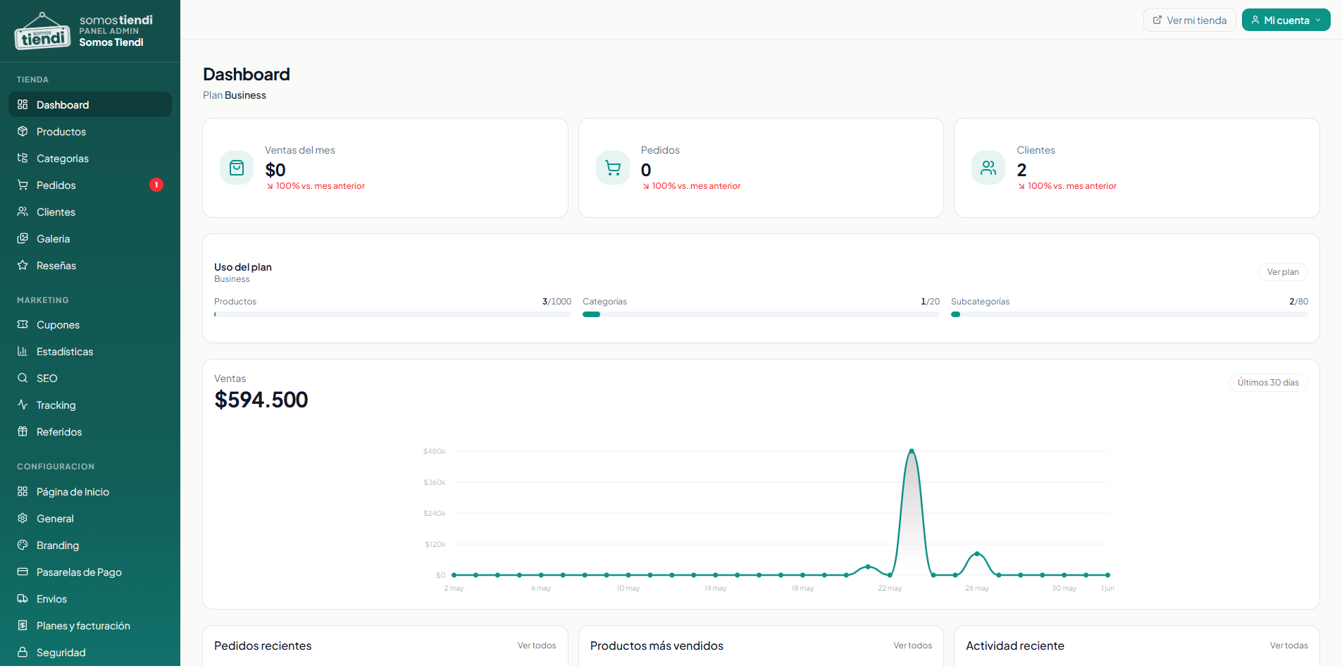
Task: Select Cupones in Marketing section
Action: (x=90, y=324)
